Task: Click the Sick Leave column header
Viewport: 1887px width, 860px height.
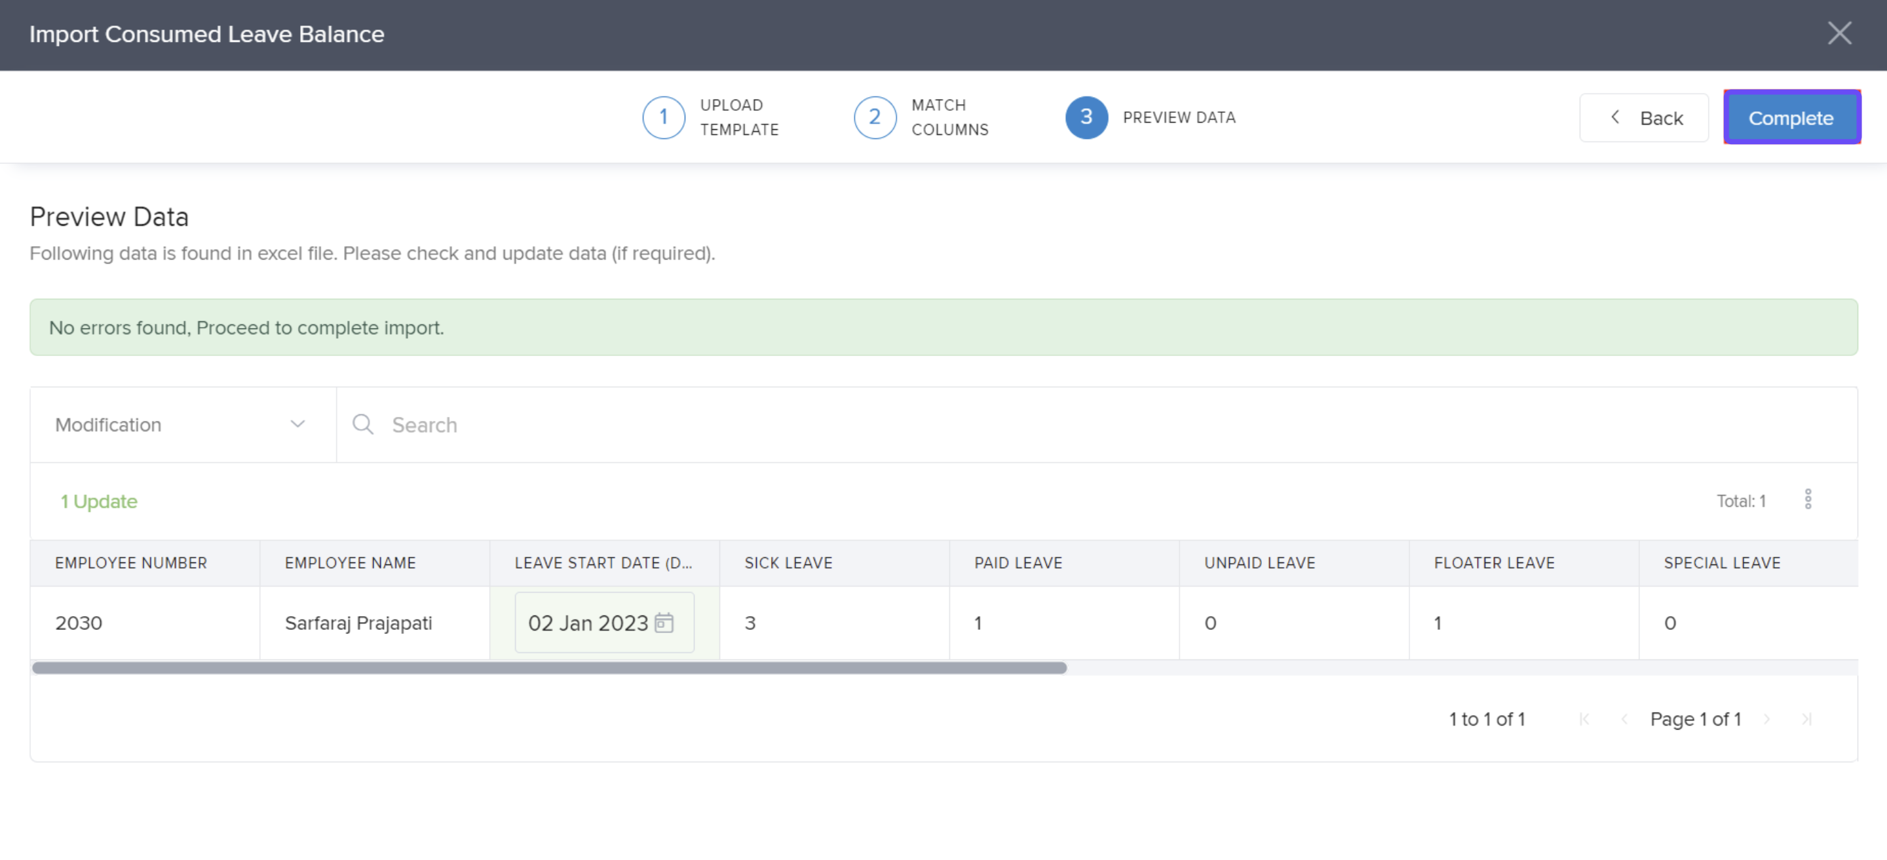Action: tap(788, 562)
